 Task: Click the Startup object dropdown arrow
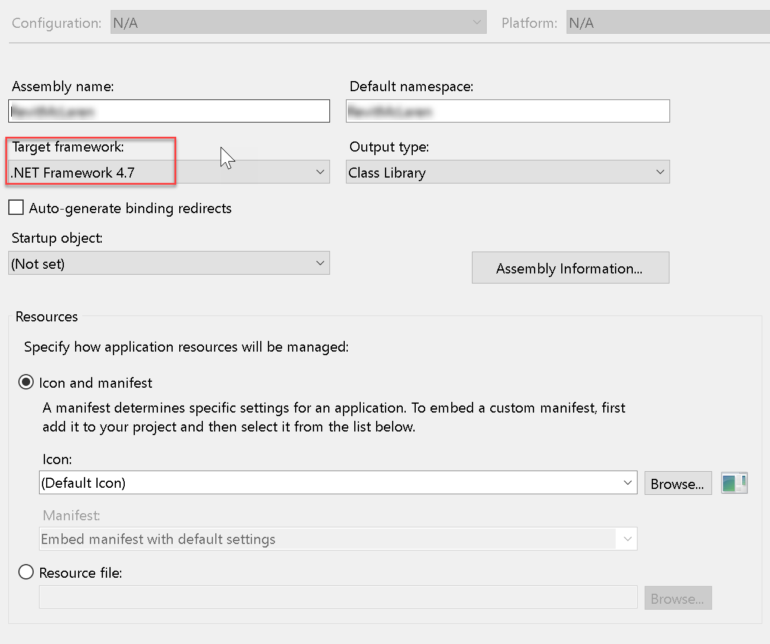click(x=320, y=263)
